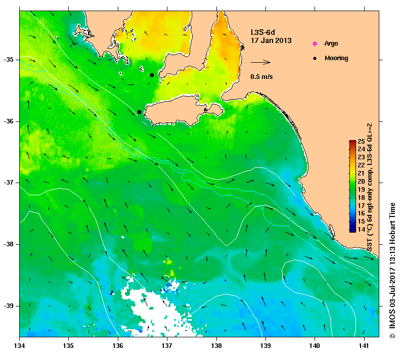Click colorbar value 15

[x=361, y=221]
